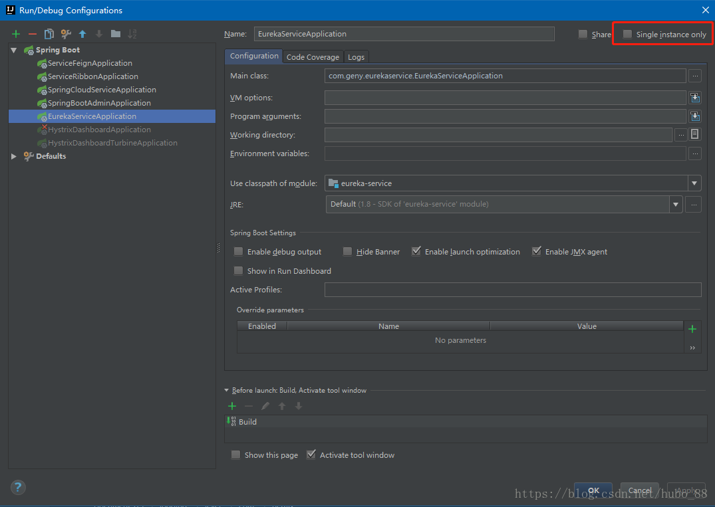Viewport: 715px width, 507px height.
Task: Click the red Remove Configuration minus icon
Action: (33, 34)
